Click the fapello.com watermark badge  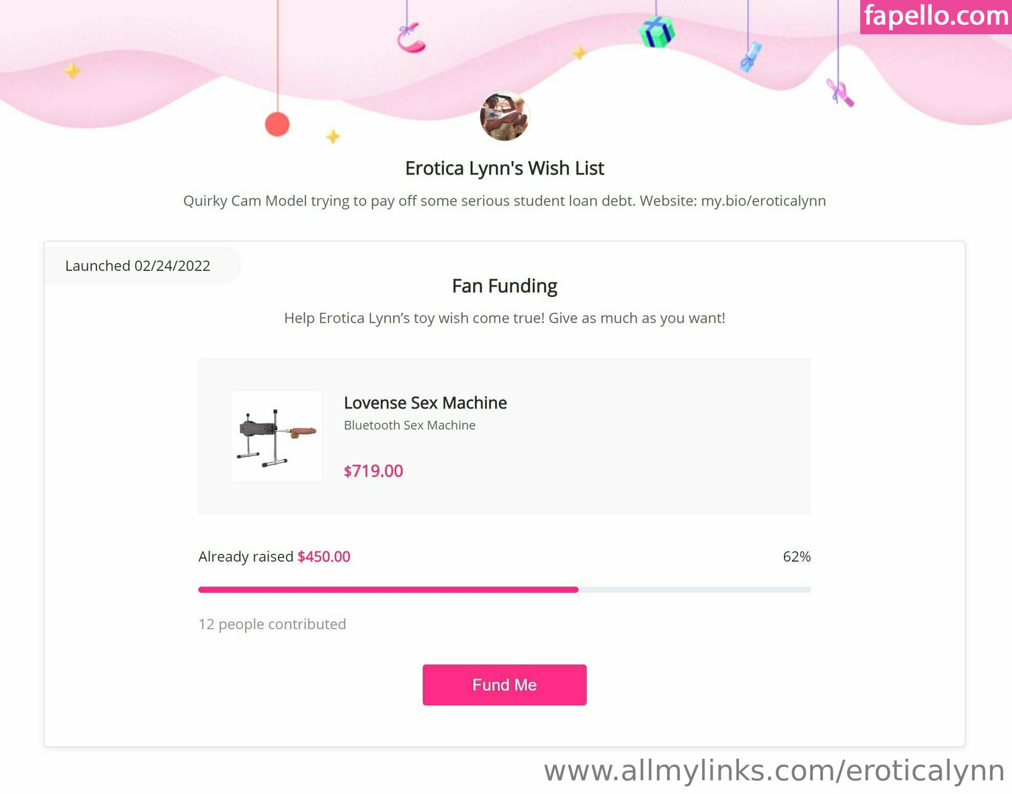936,16
